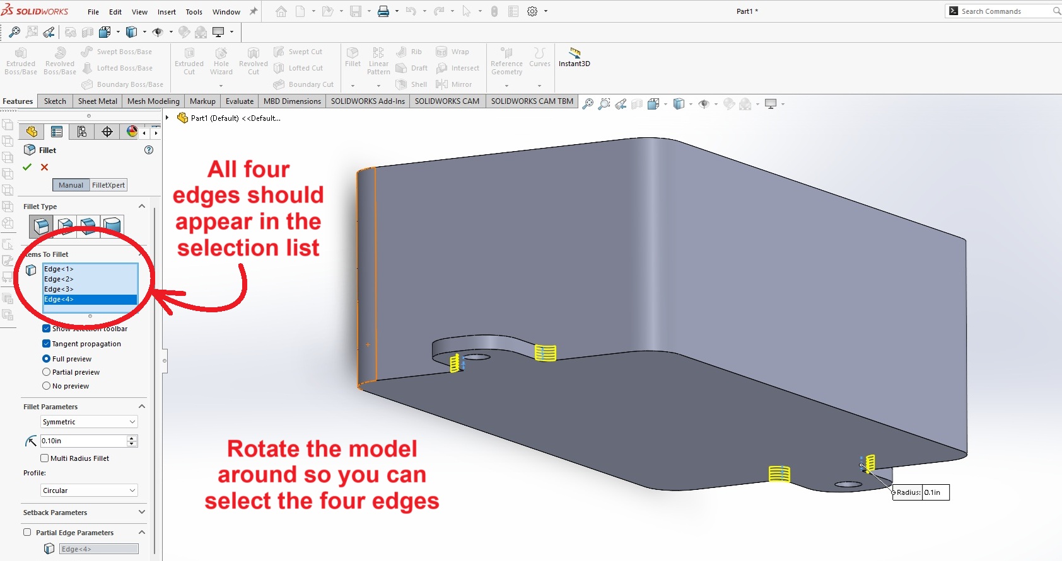The image size is (1062, 561).
Task: Open the Fillet help question mark icon
Action: click(149, 150)
